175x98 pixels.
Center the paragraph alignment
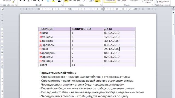(71, 1)
